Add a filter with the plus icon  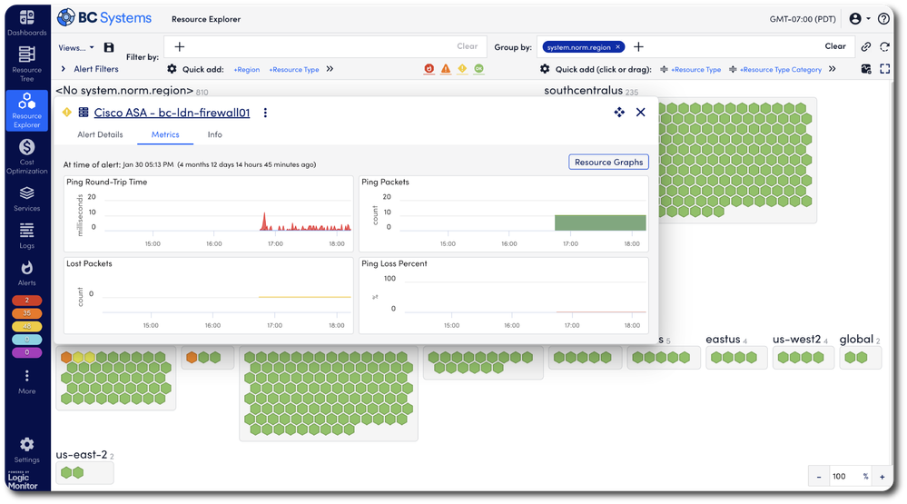[x=180, y=47]
